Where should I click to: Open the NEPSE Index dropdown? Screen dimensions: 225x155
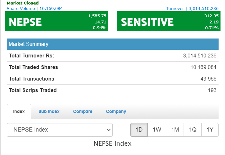(x=60, y=130)
